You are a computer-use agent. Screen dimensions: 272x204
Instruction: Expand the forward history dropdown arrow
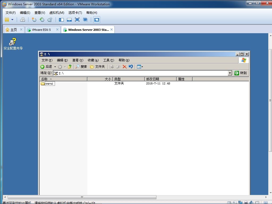(65, 67)
